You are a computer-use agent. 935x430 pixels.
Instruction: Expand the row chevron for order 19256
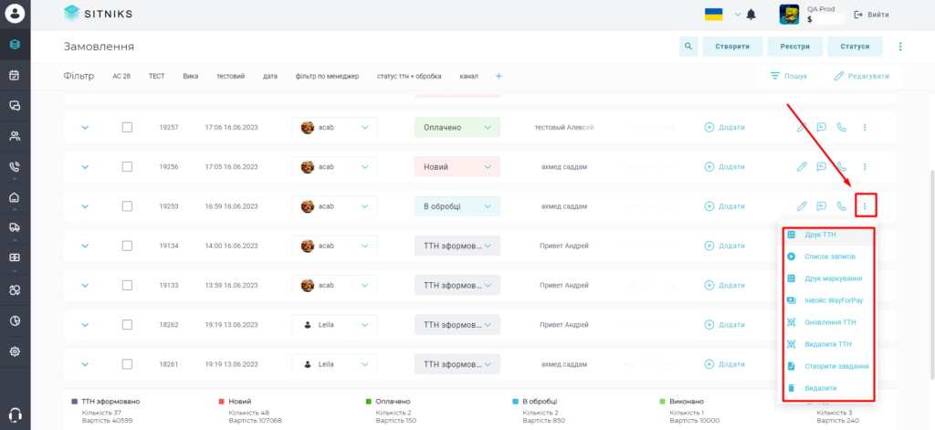point(85,167)
